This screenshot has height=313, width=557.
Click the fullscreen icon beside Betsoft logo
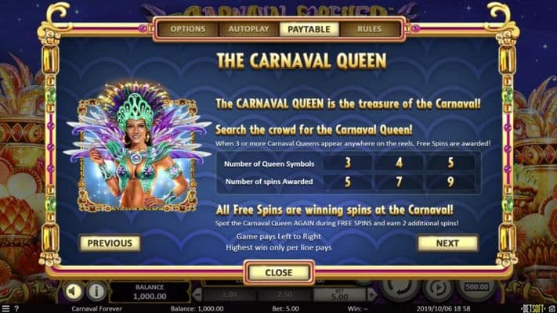click(552, 309)
